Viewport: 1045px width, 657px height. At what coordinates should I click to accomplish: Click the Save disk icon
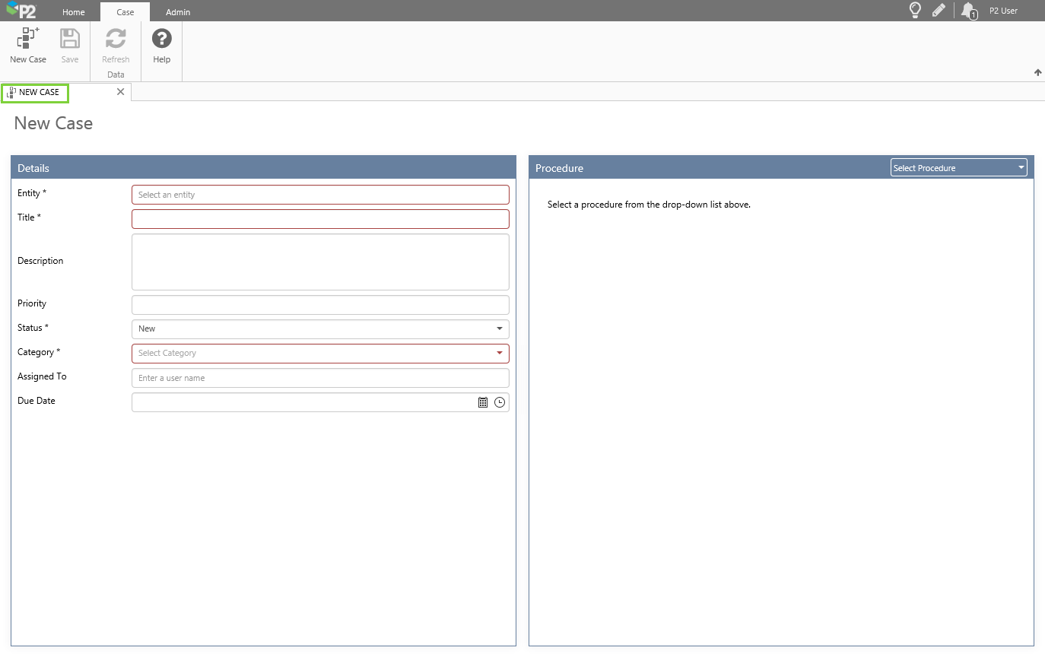[x=70, y=40]
